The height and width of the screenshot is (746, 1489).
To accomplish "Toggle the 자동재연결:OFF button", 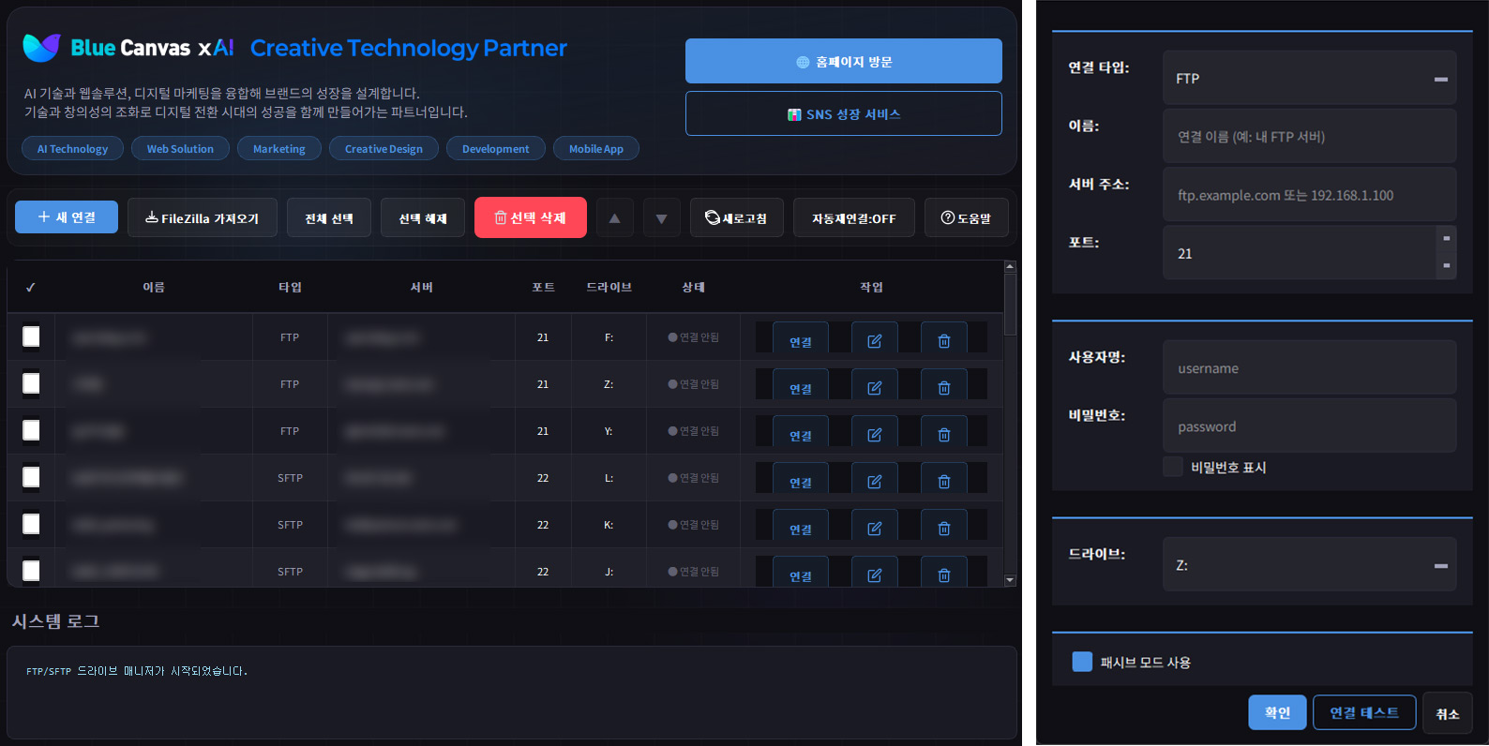I will tap(853, 218).
